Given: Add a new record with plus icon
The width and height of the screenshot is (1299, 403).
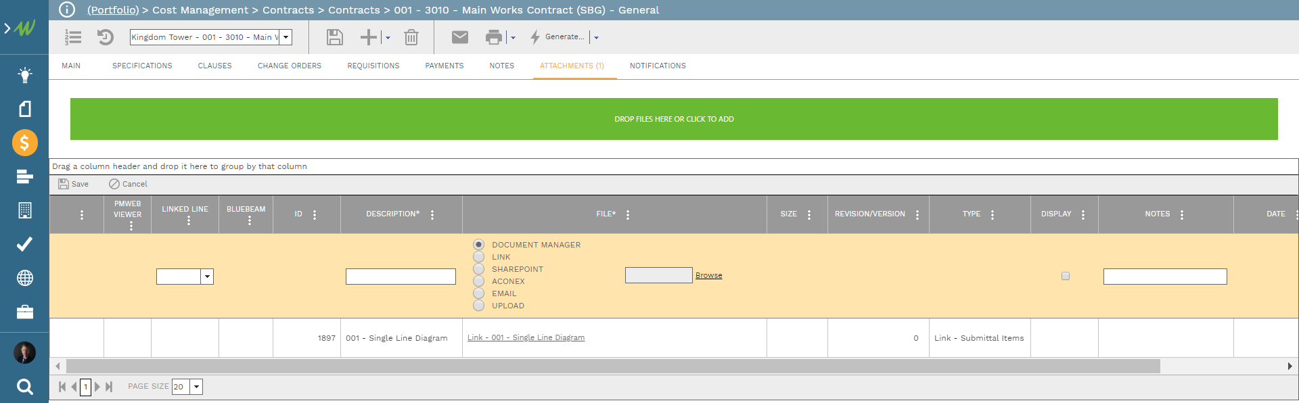Looking at the screenshot, I should [369, 37].
